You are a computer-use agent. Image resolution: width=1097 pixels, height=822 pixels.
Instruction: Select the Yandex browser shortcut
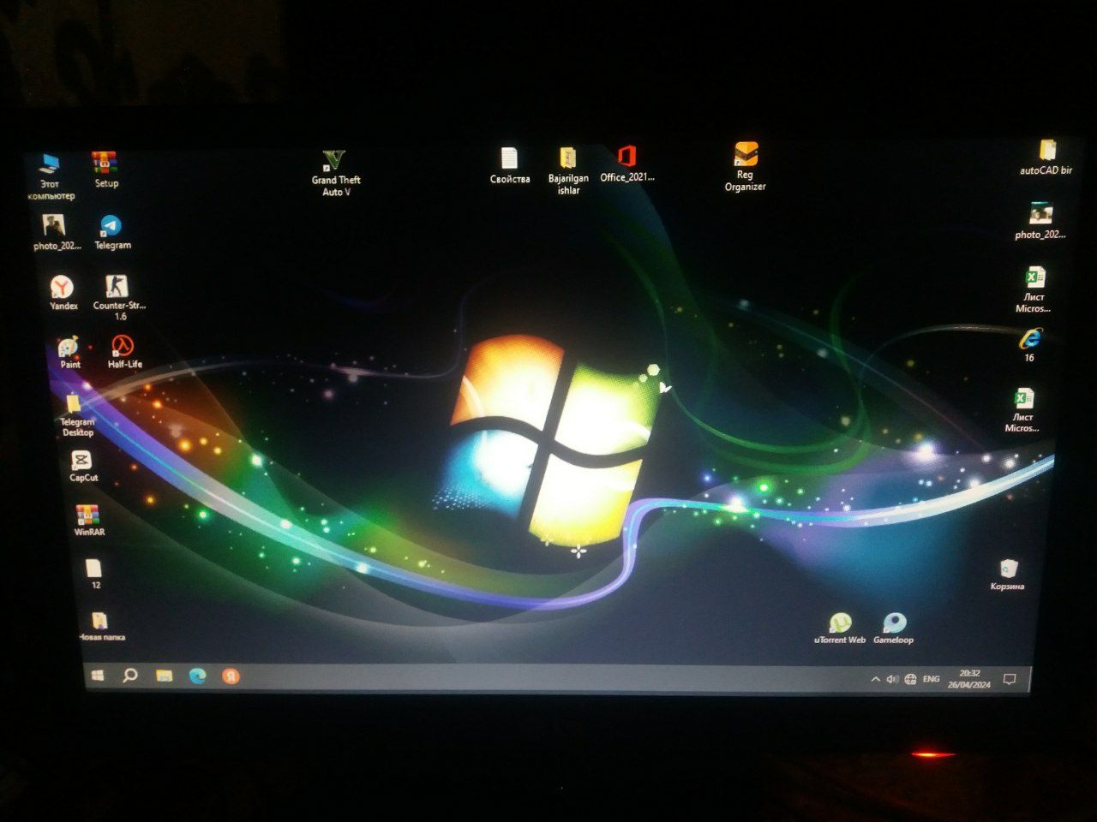[x=63, y=292]
